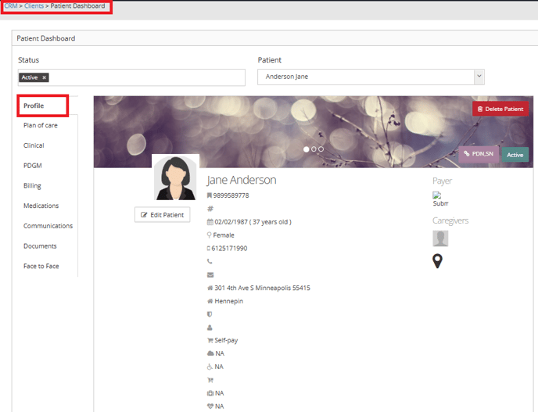
Task: Select the first banner carousel dot
Action: (x=306, y=149)
